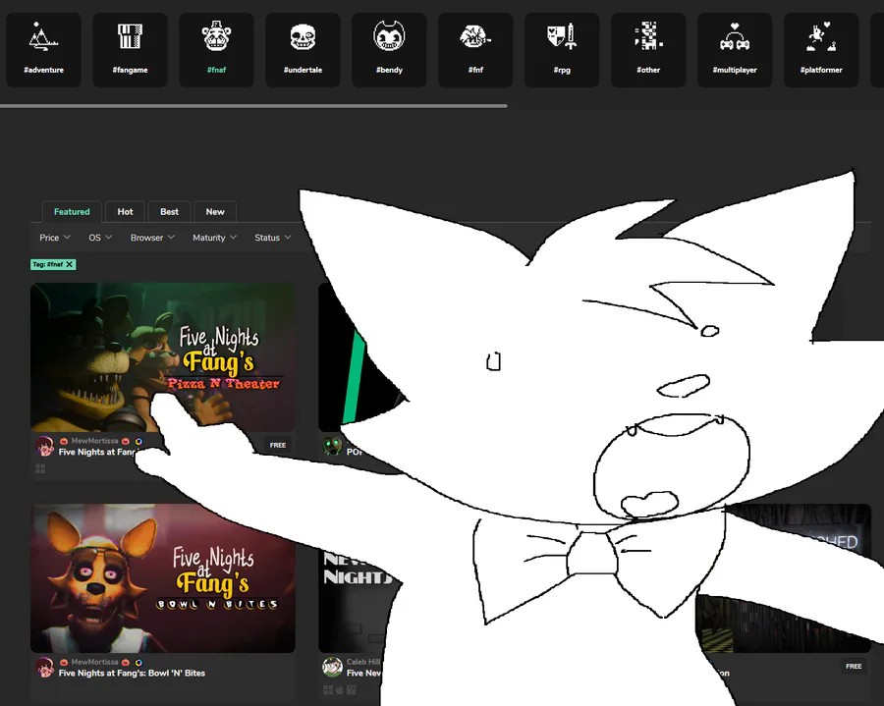Click first orange badge before MewMortissa on Bowl 'N' Bites

point(64,662)
